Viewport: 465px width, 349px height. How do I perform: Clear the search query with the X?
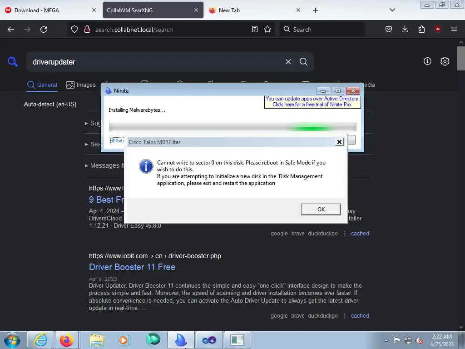coord(288,62)
